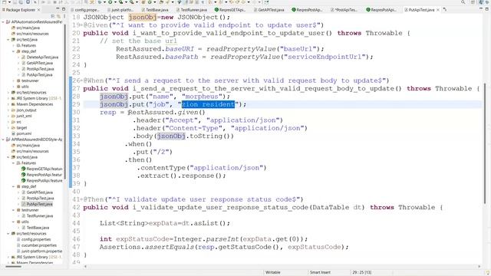
Task: Click the editor horizontal scrollbar
Action: point(282,266)
